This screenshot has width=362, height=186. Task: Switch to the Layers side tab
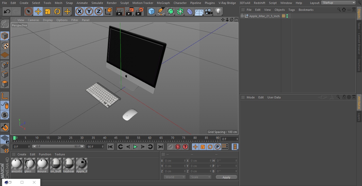click(359, 117)
